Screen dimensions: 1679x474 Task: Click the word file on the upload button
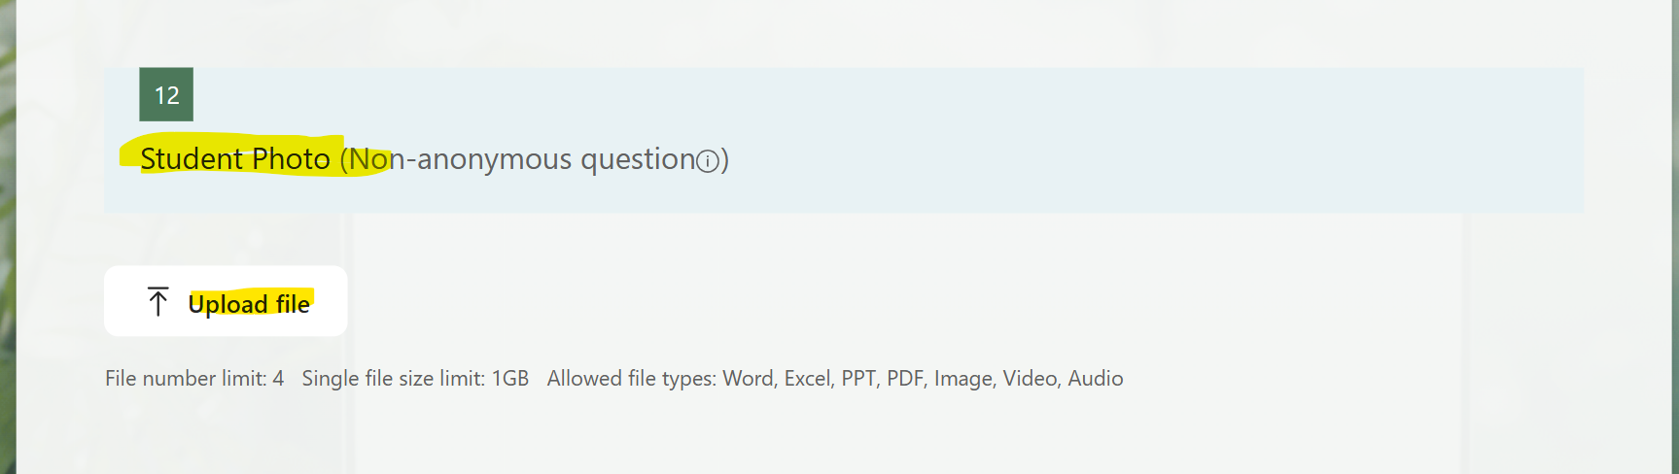pos(293,304)
